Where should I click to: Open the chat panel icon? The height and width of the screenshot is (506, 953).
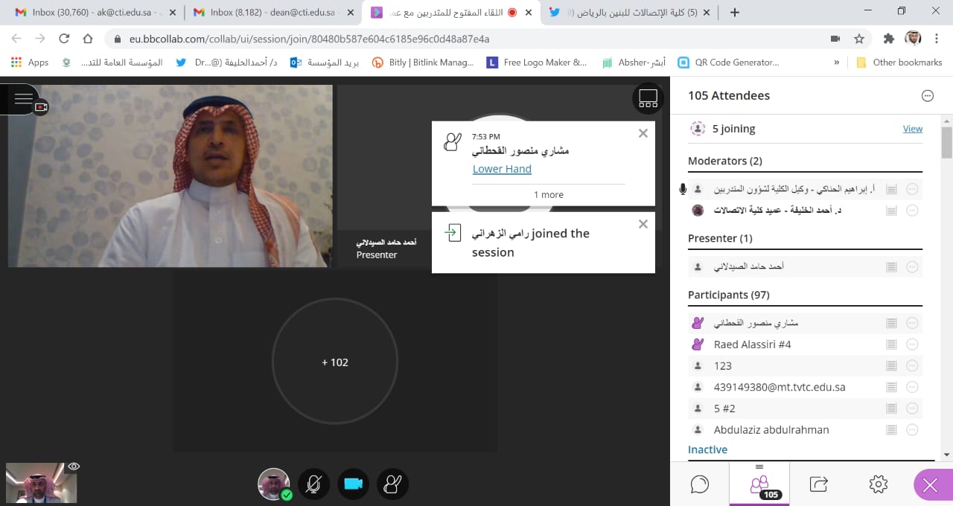699,484
